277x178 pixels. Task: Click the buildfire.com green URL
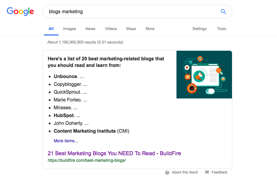tap(86, 160)
